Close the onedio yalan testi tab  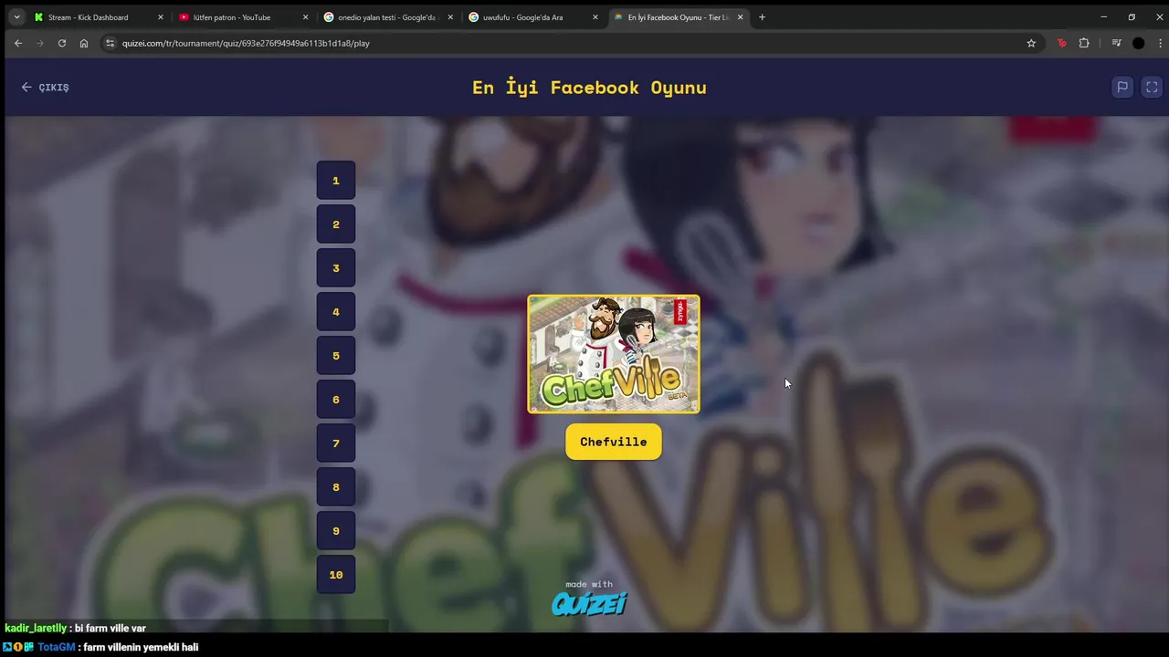(450, 17)
